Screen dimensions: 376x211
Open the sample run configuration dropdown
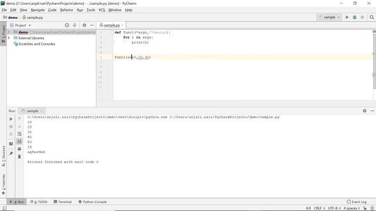click(x=329, y=17)
